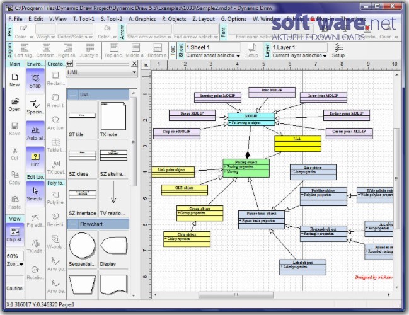
Task: Open Current layer selection dropdown
Action: [299, 55]
